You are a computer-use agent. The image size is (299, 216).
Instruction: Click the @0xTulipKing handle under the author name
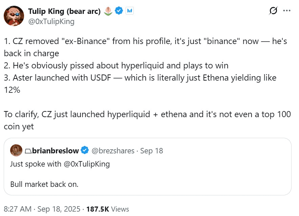pyautogui.click(x=51, y=22)
